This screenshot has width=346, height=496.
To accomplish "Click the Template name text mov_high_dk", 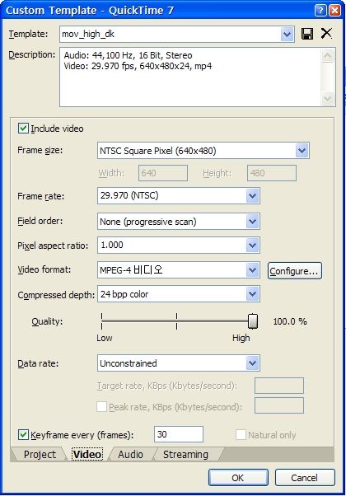I will pyautogui.click(x=88, y=34).
